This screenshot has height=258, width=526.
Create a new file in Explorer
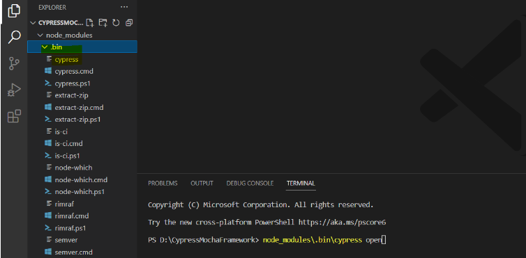pos(89,23)
